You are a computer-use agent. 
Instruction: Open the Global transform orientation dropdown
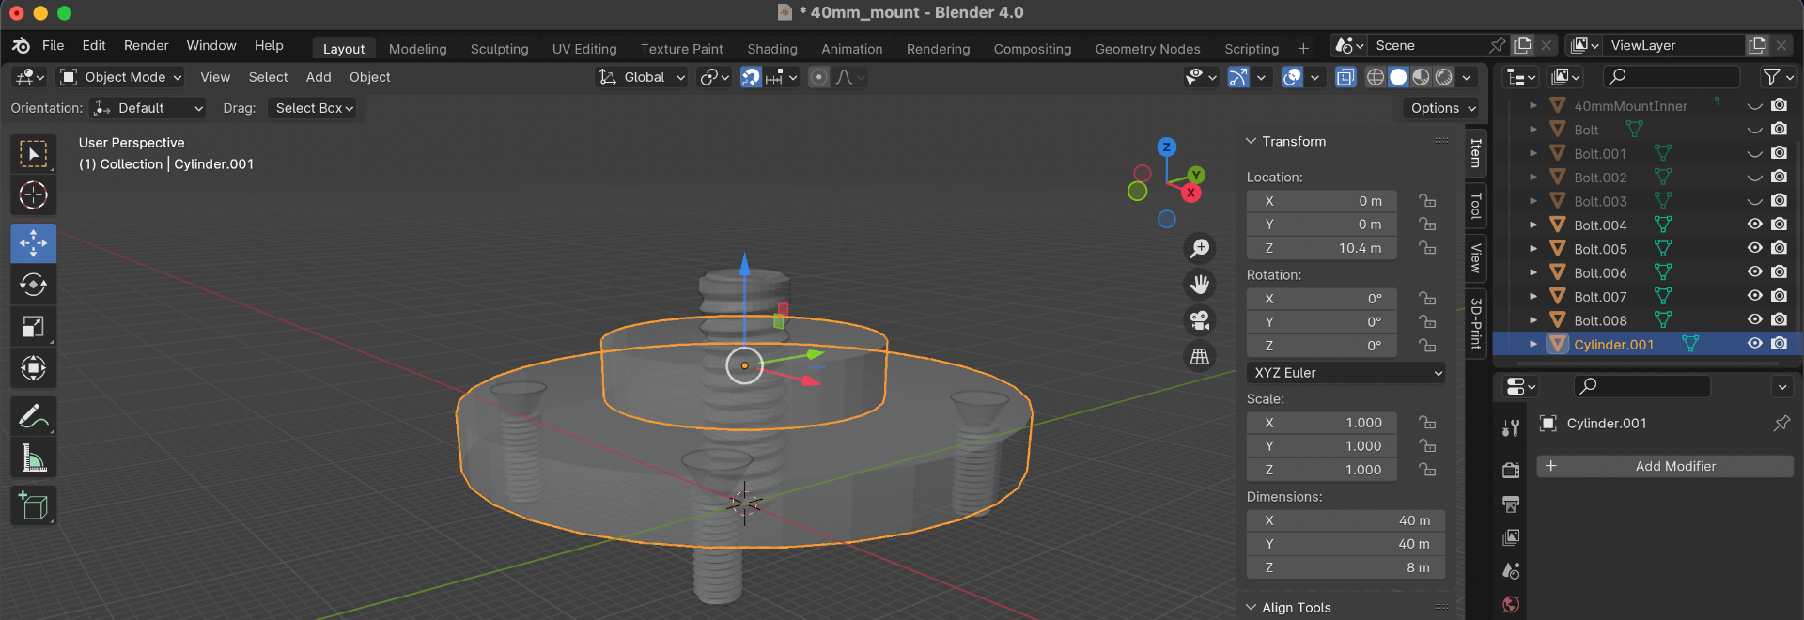pyautogui.click(x=642, y=77)
